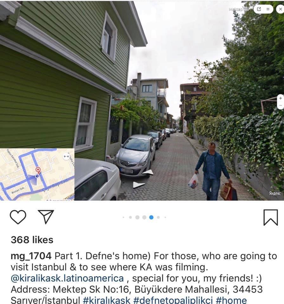Move using the lower panorama navigation arrow
The width and height of the screenshot is (284, 304).
tap(139, 185)
